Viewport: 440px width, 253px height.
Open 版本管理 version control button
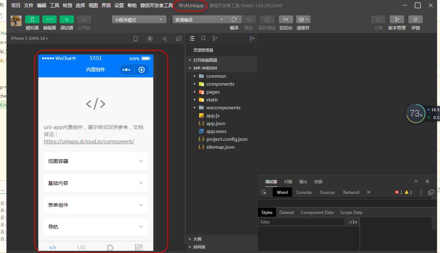(x=397, y=20)
